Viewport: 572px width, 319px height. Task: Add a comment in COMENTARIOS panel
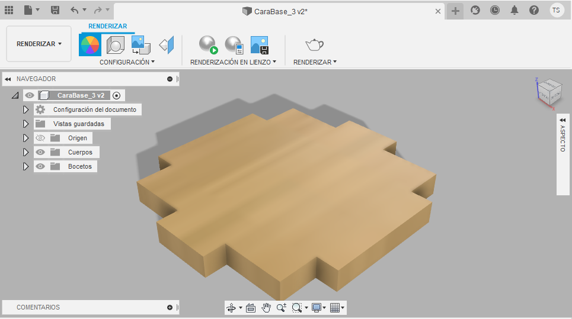(170, 307)
